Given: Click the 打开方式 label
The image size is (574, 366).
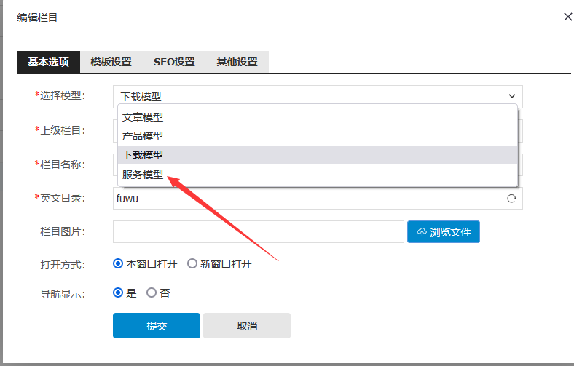Looking at the screenshot, I should 63,265.
